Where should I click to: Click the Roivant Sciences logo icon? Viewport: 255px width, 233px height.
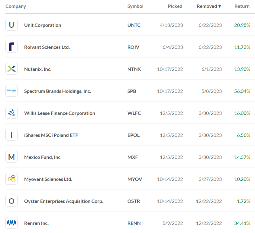[x=11, y=47]
